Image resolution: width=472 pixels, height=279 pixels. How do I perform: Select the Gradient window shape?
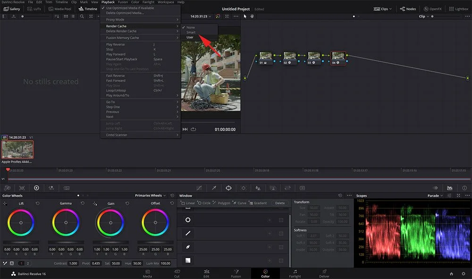pyautogui.click(x=259, y=203)
